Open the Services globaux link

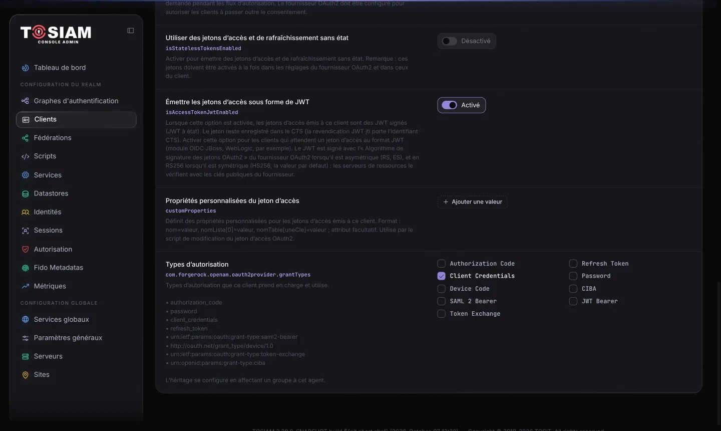[76, 319]
